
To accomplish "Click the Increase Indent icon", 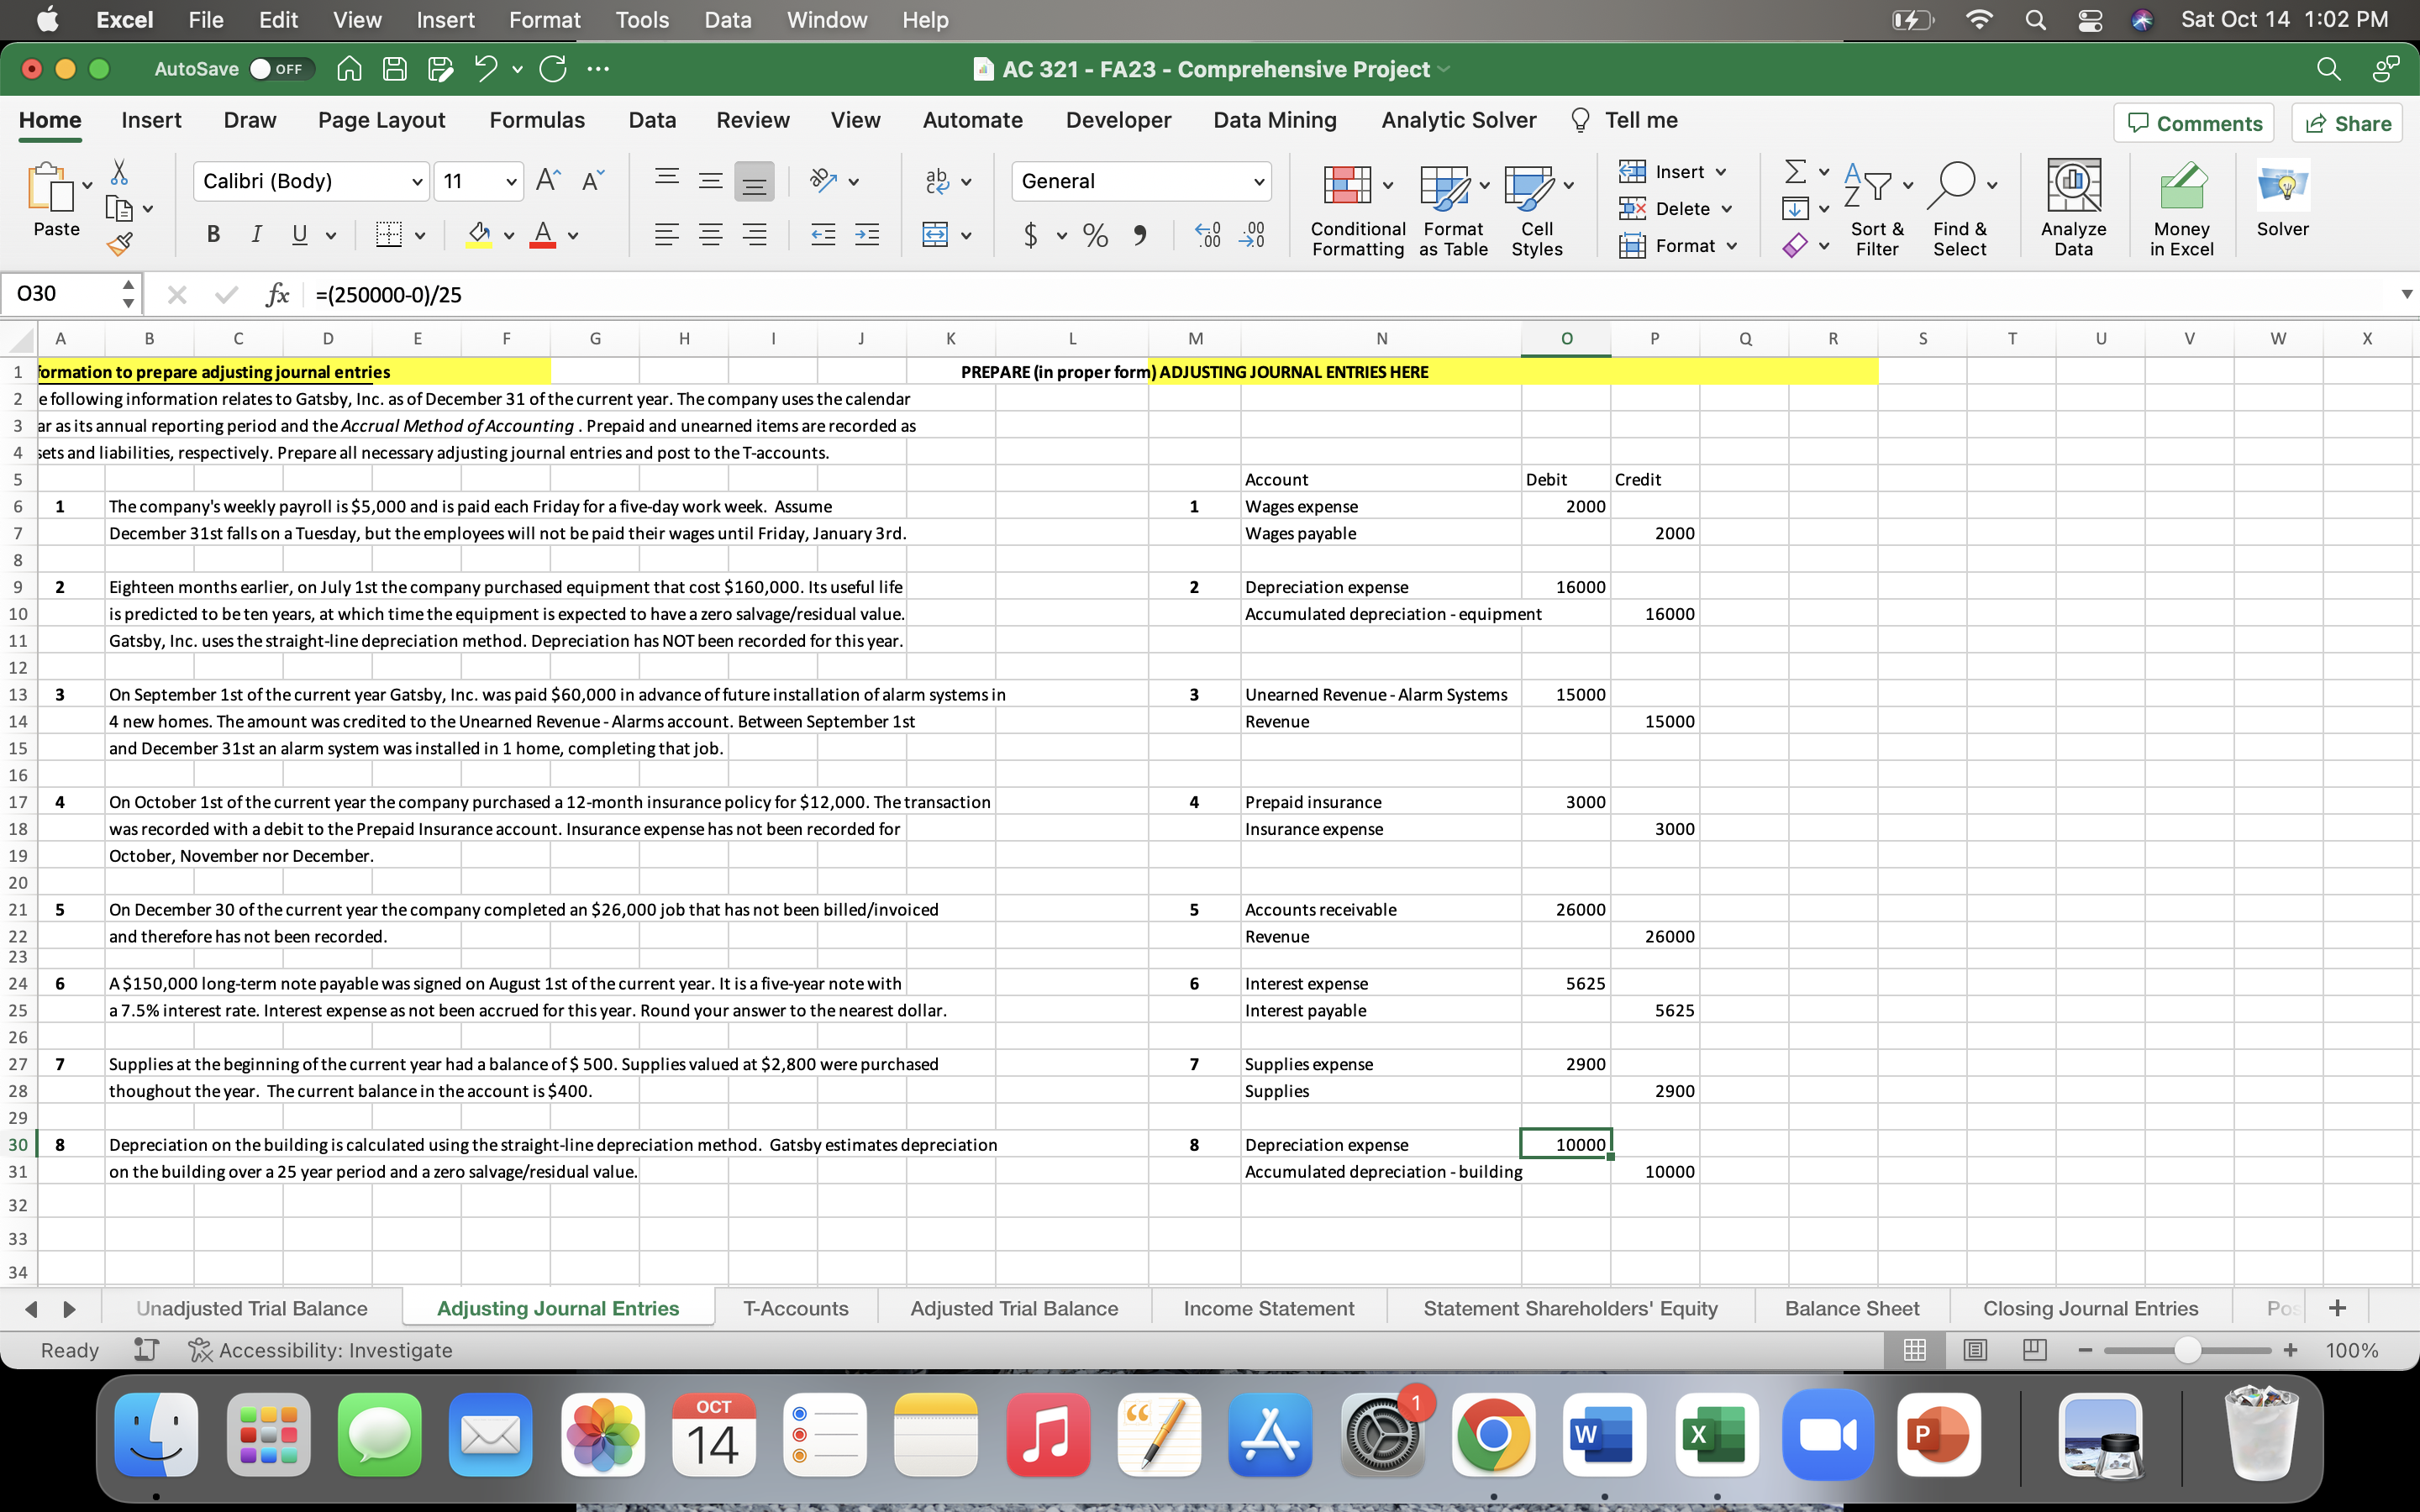I will (x=867, y=235).
